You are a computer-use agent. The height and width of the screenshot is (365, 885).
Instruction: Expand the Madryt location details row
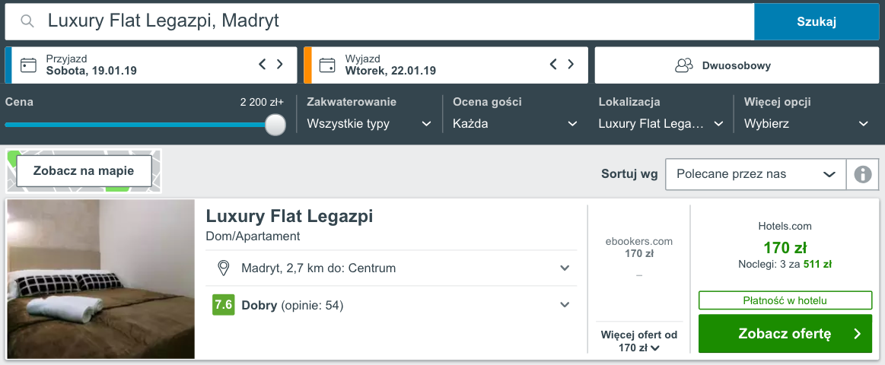392,268
